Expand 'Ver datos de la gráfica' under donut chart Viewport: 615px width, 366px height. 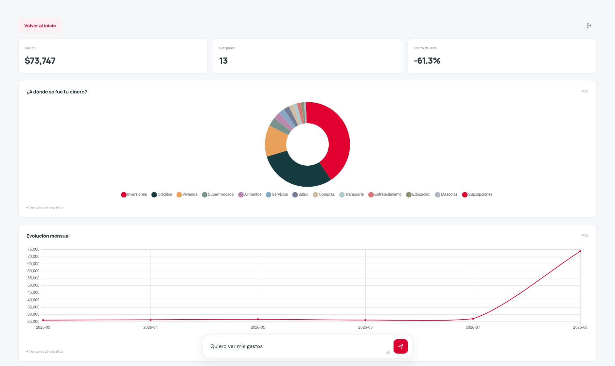45,208
